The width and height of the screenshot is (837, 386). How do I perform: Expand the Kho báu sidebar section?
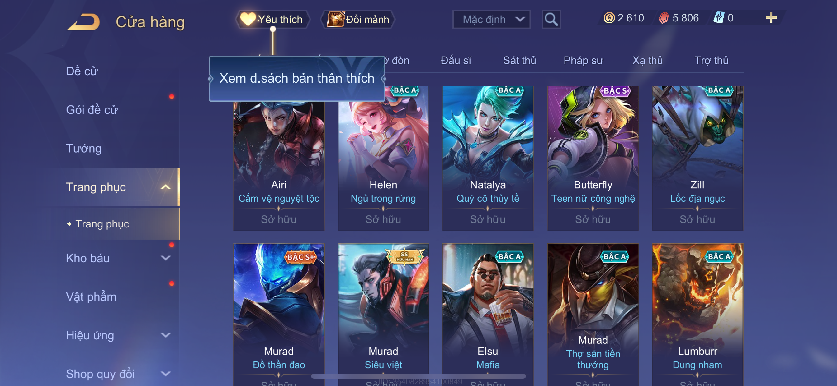pos(166,258)
